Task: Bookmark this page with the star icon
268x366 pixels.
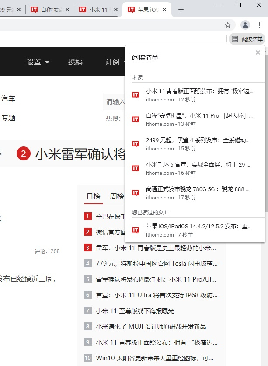Action: 228,25
